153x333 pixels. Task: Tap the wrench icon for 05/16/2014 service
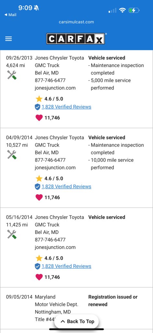pos(12,234)
